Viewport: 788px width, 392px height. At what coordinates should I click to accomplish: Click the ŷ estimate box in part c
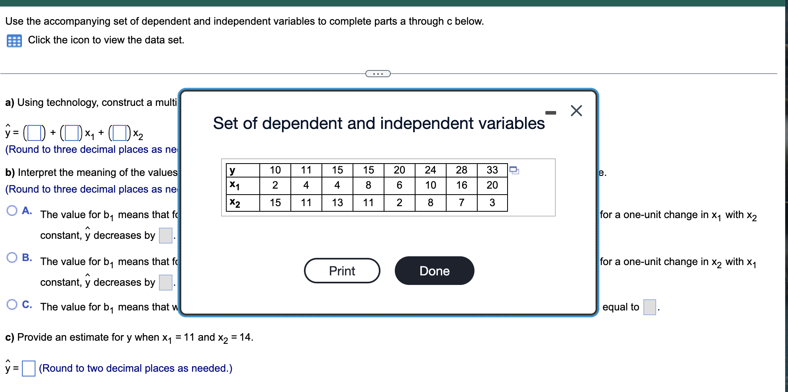[x=28, y=368]
